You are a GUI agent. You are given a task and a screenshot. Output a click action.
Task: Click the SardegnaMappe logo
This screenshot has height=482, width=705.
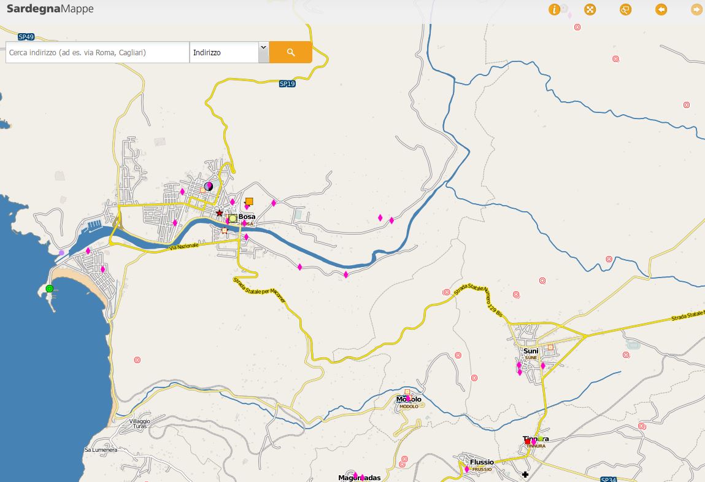click(x=50, y=9)
